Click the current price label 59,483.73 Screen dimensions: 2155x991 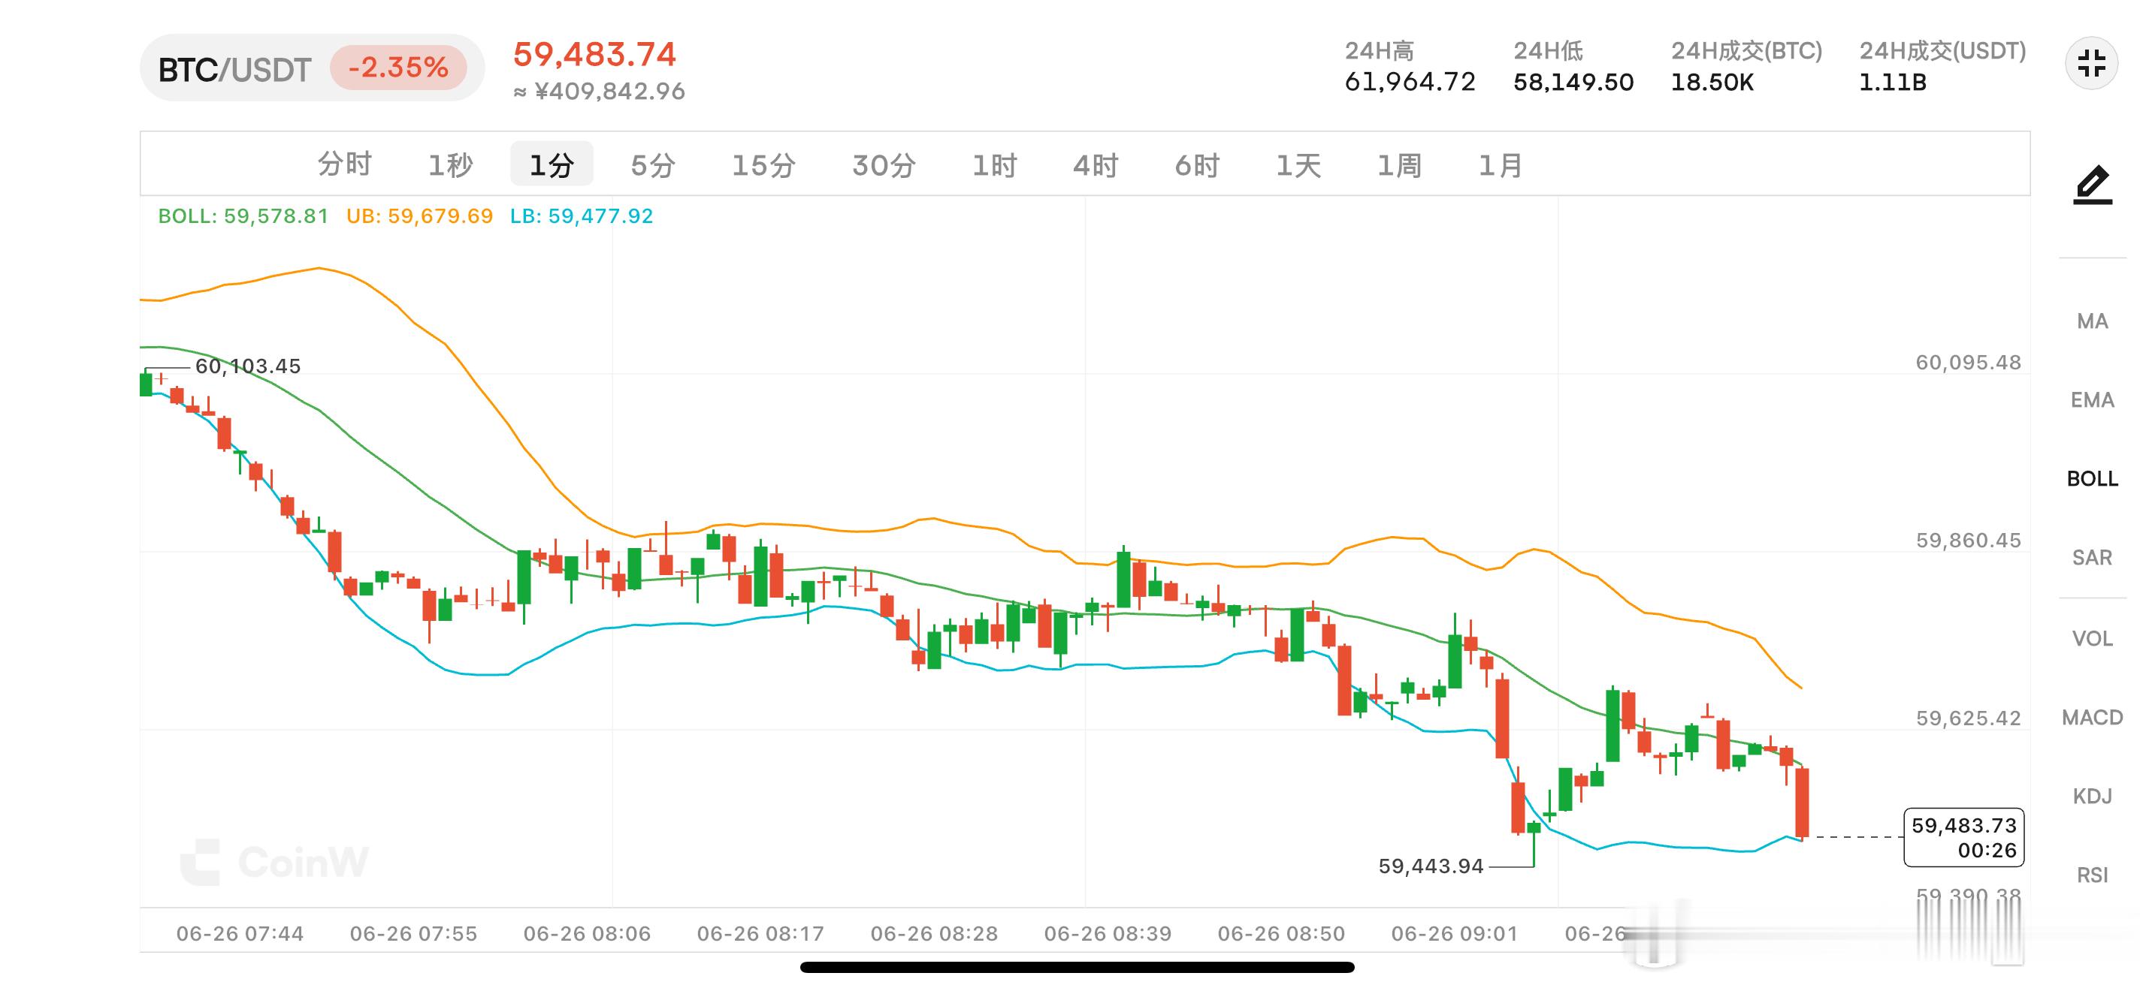[1963, 837]
